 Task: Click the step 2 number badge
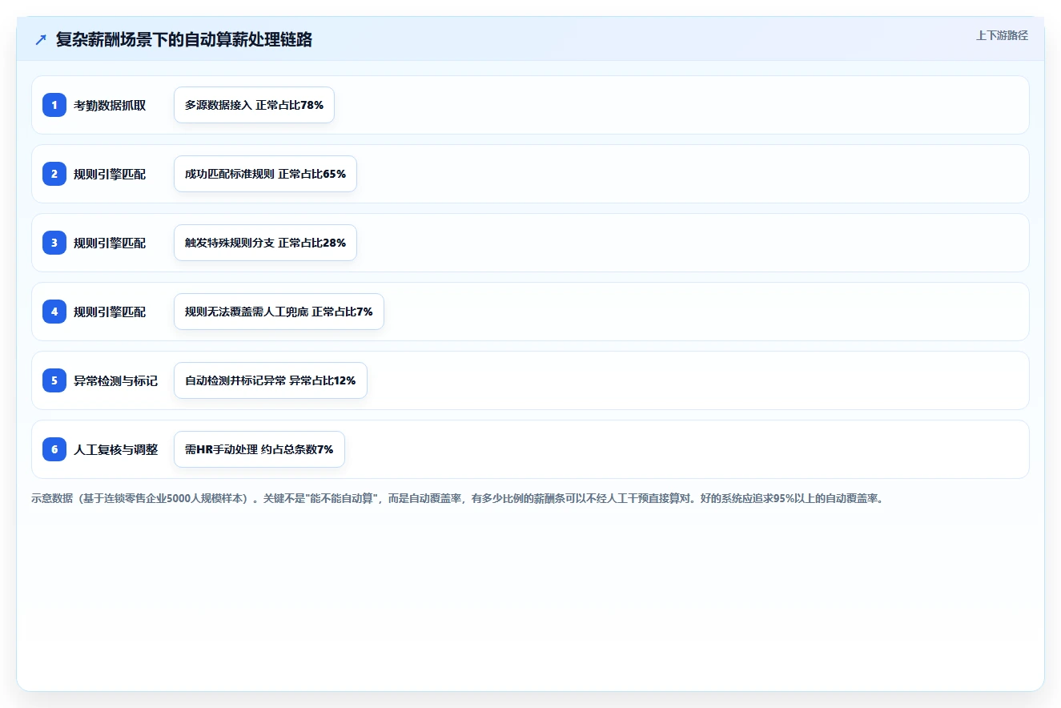(x=54, y=174)
